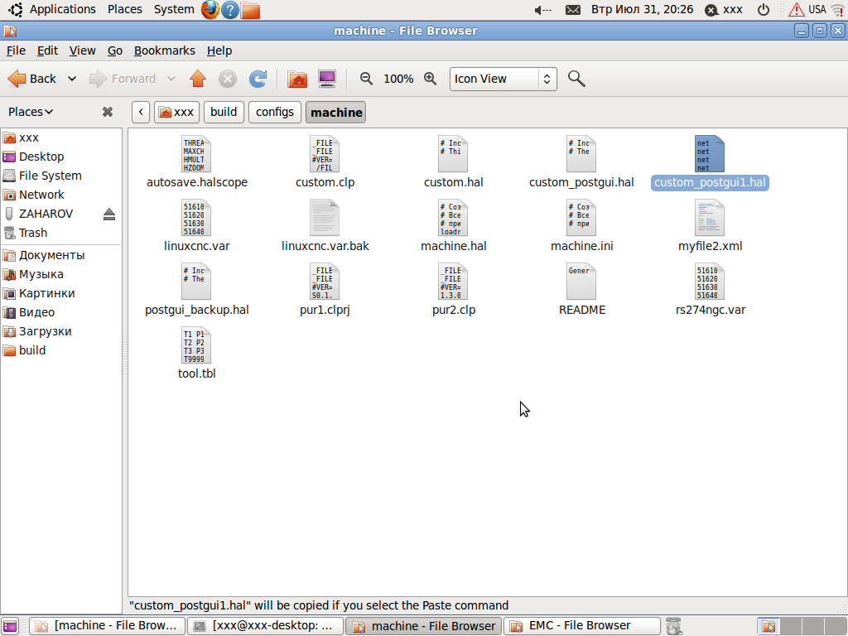848x636 pixels.
Task: Go up to the parent folder
Action: (x=198, y=79)
